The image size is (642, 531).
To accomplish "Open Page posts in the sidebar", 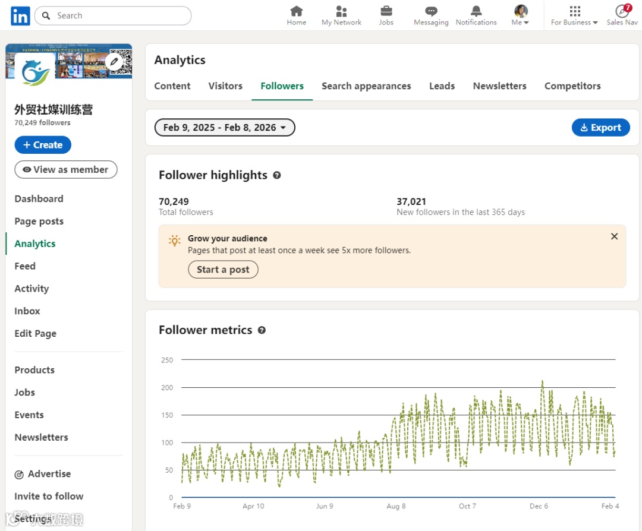I will pos(39,222).
